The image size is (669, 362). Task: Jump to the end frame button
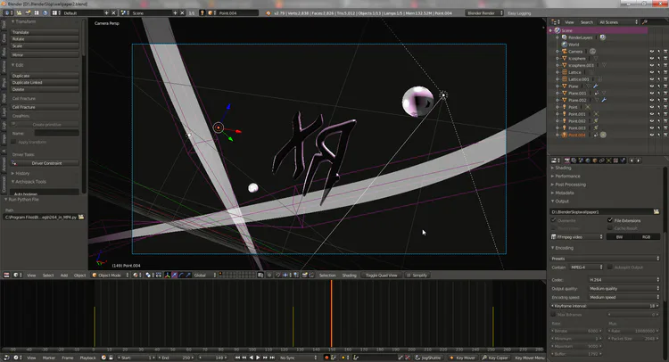point(272,358)
